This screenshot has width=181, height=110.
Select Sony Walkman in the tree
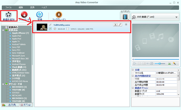tap(18, 53)
